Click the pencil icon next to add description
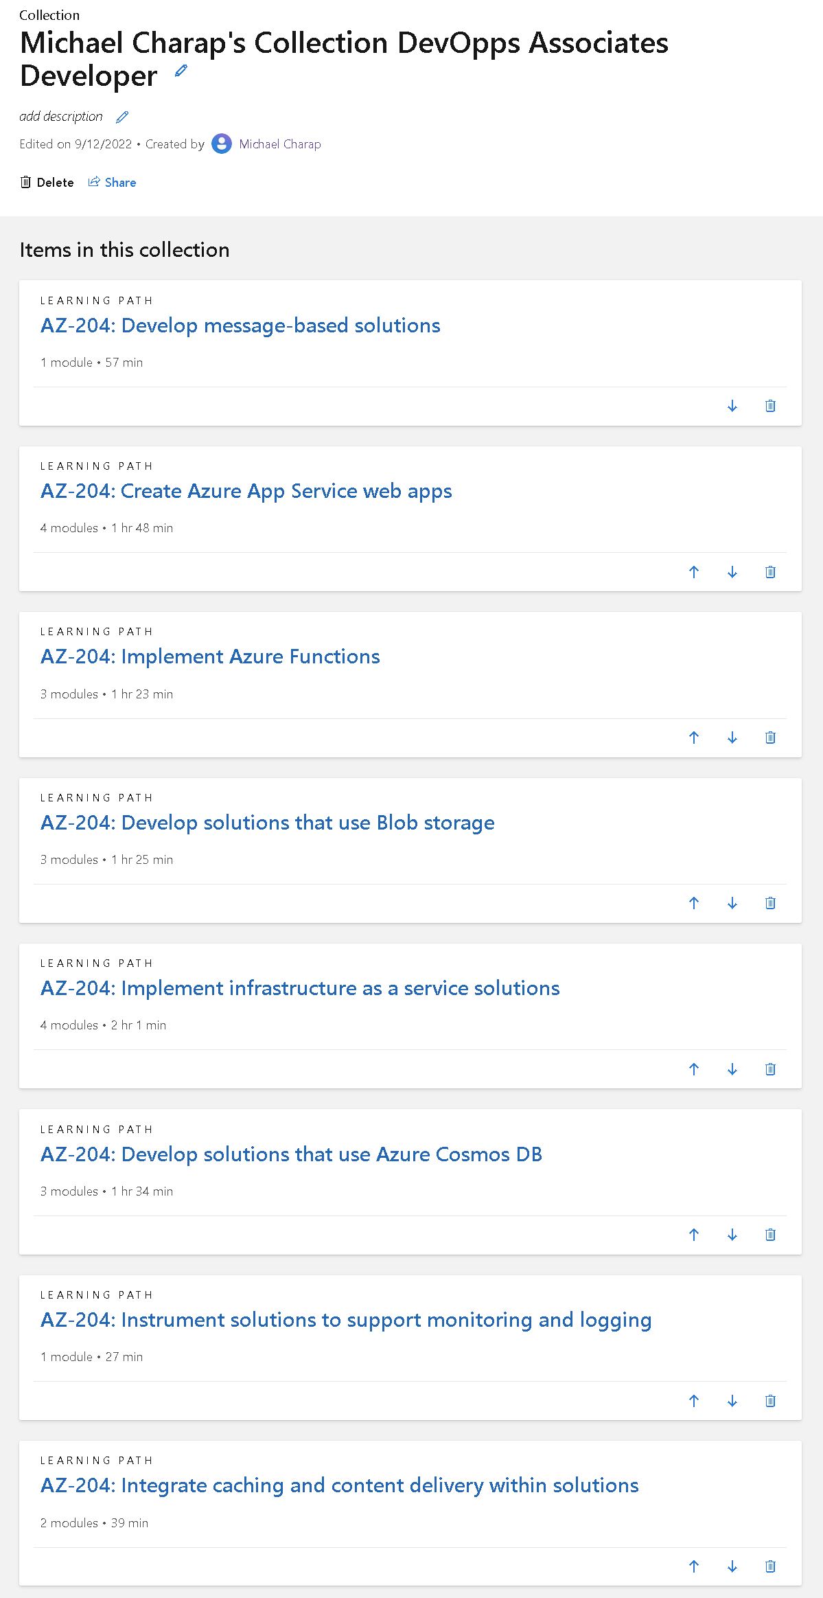The height and width of the screenshot is (1598, 823). [x=121, y=117]
